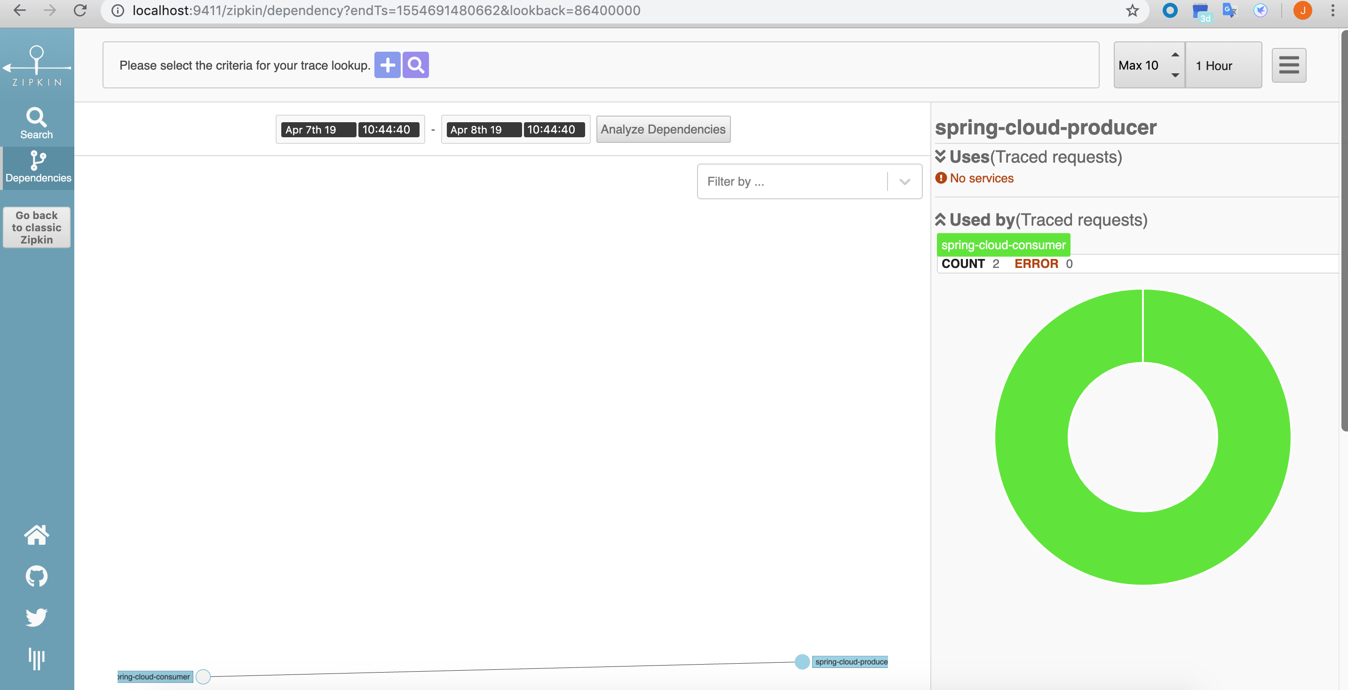This screenshot has width=1348, height=690.
Task: Open the Google Translate extension icon
Action: tap(1230, 10)
